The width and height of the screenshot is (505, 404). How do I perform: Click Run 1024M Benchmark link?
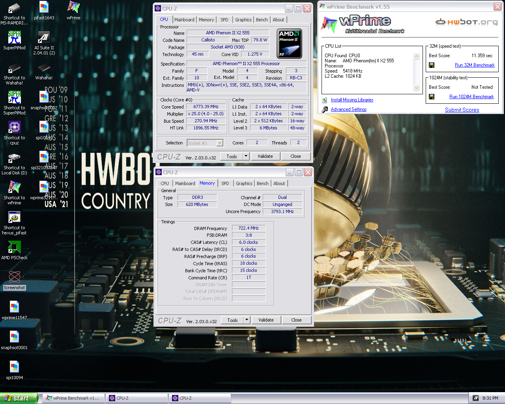pos(471,97)
